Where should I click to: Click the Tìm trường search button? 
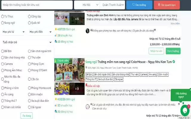click(x=139, y=5)
